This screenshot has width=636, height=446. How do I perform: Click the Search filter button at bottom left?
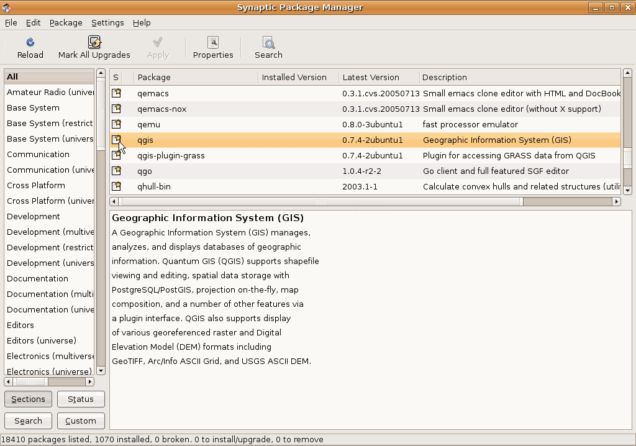tap(28, 421)
